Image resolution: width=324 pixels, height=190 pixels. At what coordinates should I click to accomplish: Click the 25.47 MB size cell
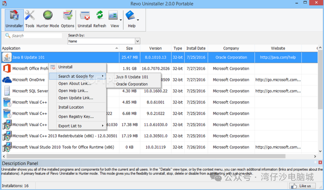[129, 57]
